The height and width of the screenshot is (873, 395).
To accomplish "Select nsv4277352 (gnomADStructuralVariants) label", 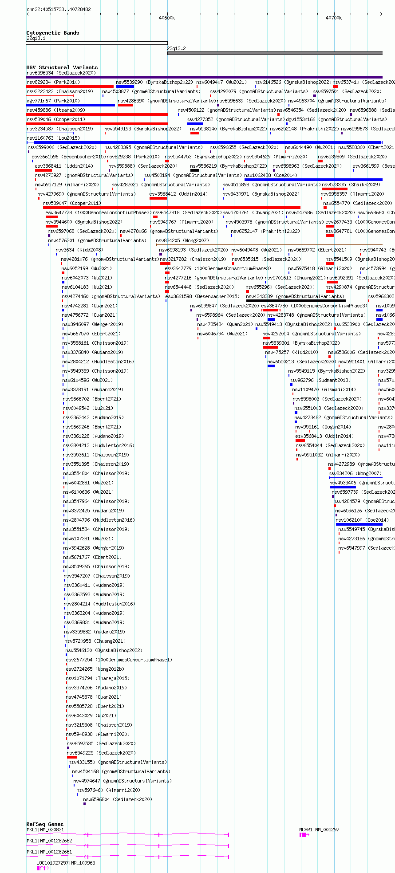I will point(236,119).
